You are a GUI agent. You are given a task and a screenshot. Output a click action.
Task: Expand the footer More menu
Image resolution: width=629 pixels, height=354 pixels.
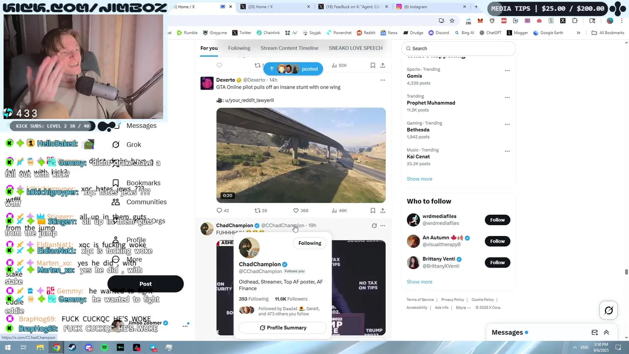(463, 308)
